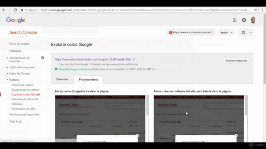Open Probador de robots.txt
Screen dimensions: 266x149
pyautogui.click(x=25, y=99)
